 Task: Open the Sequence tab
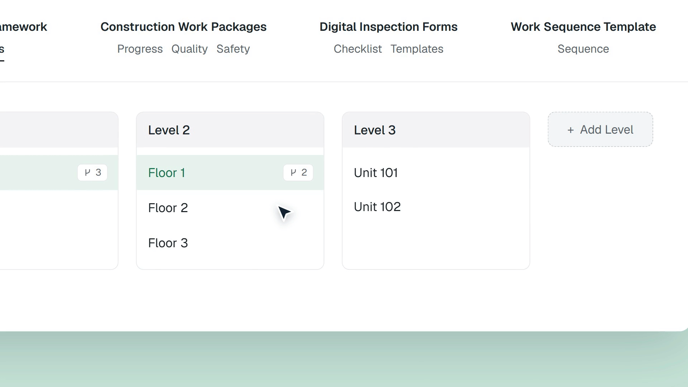[x=583, y=49]
